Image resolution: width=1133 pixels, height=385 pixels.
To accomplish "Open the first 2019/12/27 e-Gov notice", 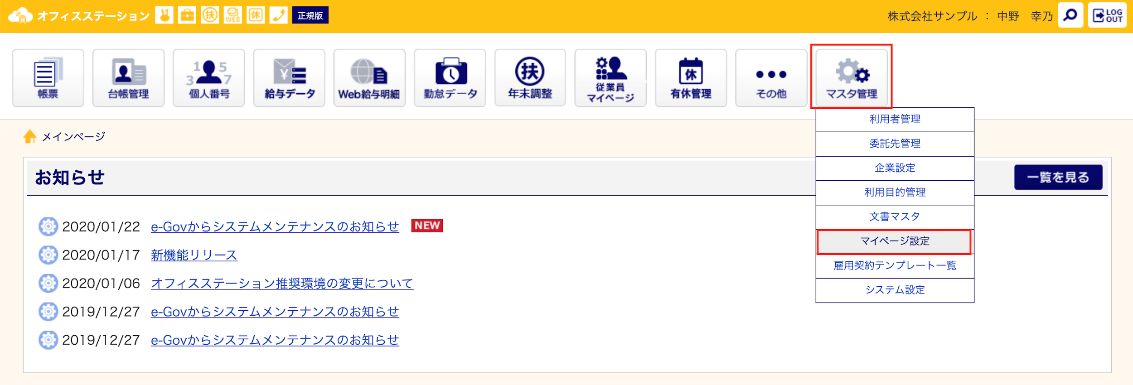I will click(275, 312).
